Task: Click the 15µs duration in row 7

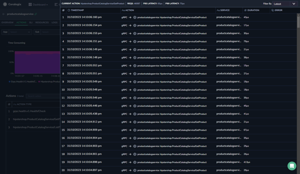Action: (x=246, y=66)
